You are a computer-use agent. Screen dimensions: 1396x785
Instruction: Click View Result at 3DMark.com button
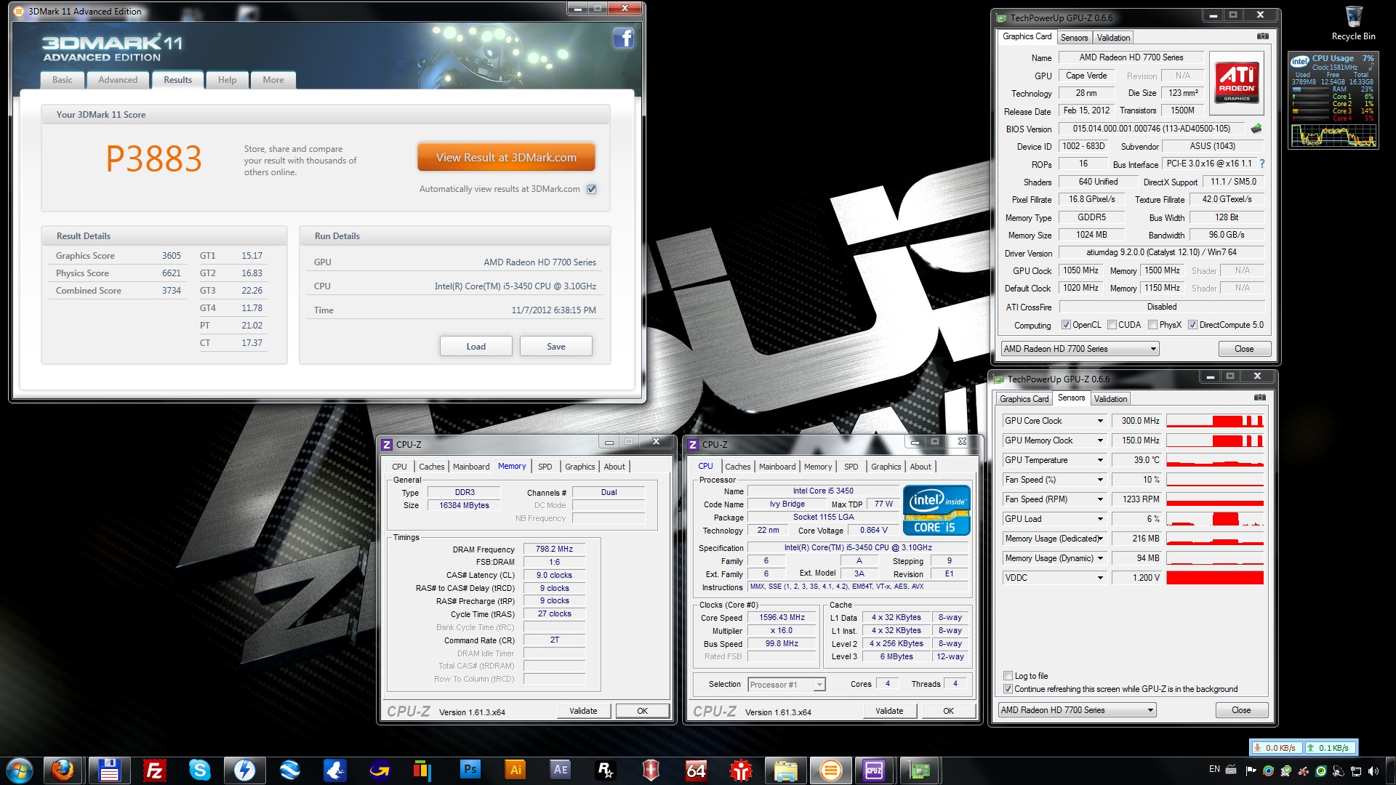506,158
